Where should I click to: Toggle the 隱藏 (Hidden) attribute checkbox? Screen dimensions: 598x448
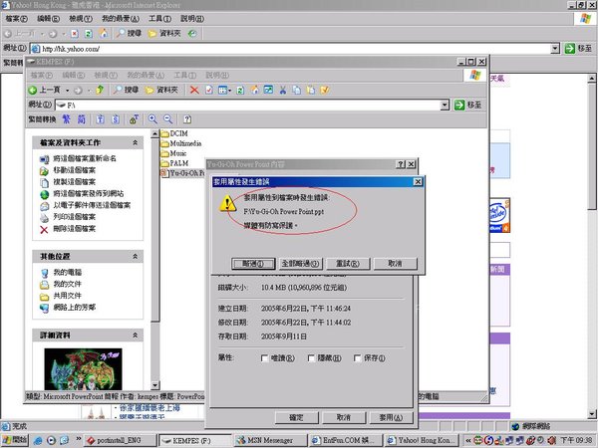click(x=311, y=357)
